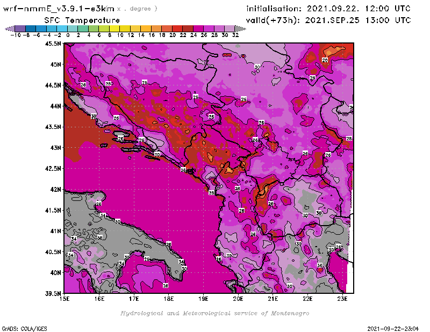Select the dark blue -8 to -6 legend swatch

(x=31, y=28)
